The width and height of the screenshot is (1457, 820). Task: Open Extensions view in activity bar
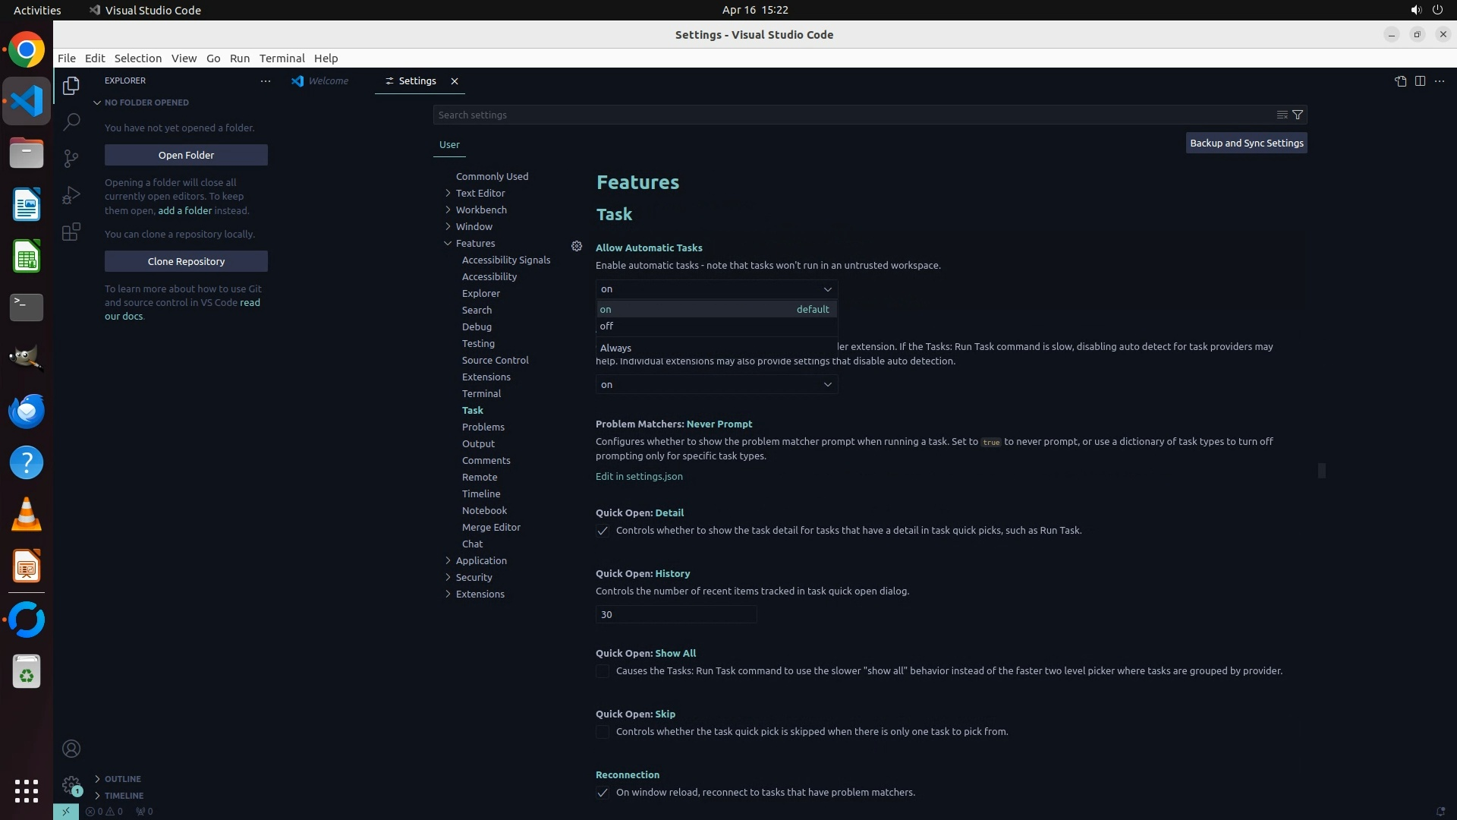coord(71,232)
